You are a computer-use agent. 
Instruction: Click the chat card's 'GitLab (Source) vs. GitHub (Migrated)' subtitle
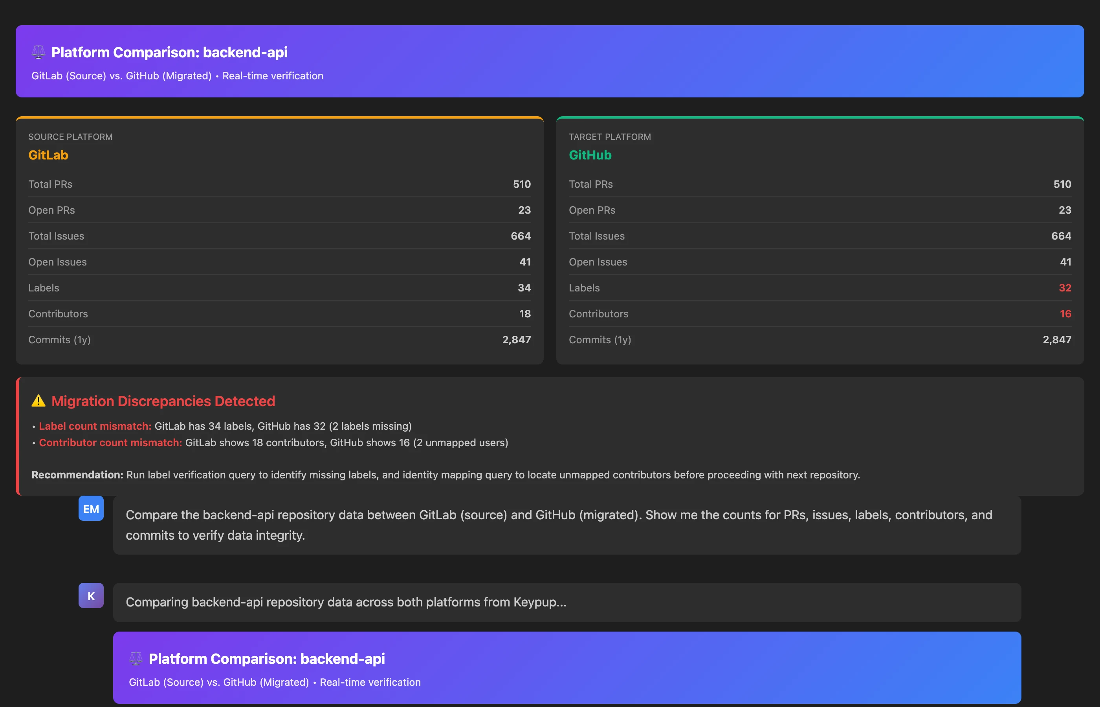(x=218, y=682)
